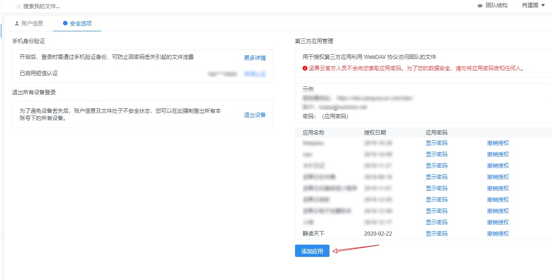
Task: Open 团队结构 in the top bar
Action: point(492,5)
